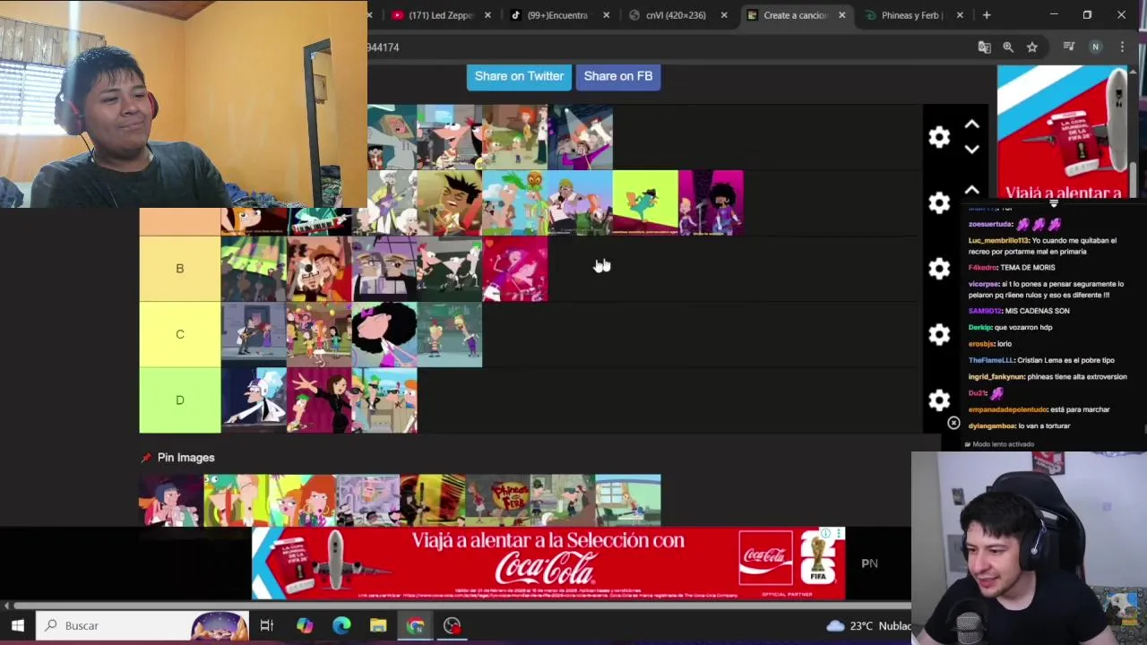The width and height of the screenshot is (1147, 645).
Task: Select the Create a cancion tier list tab
Action: coord(794,15)
